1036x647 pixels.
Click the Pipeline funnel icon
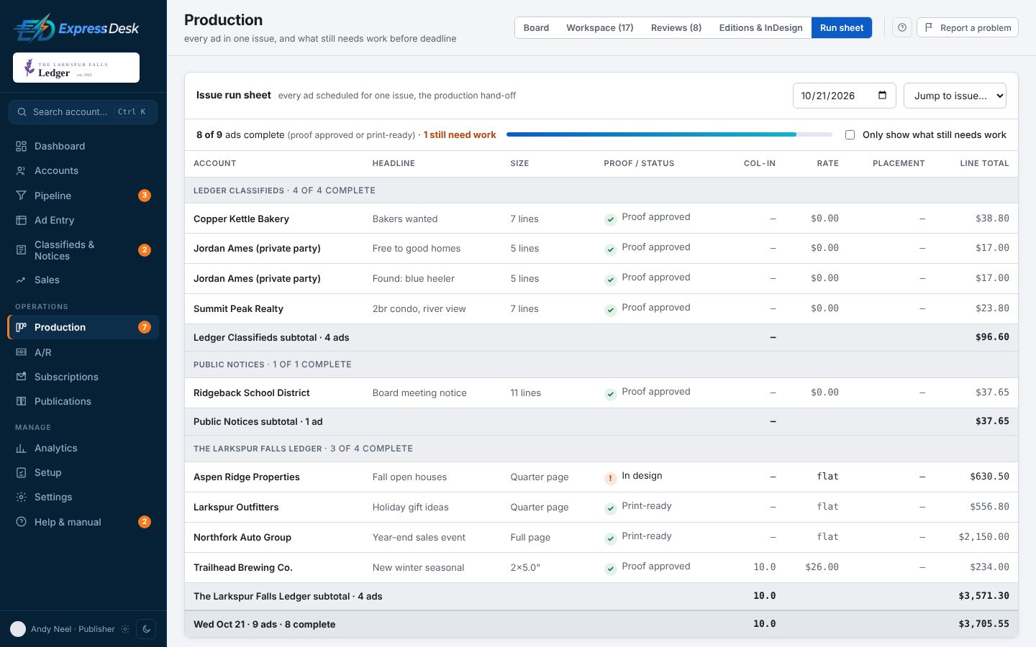click(21, 196)
